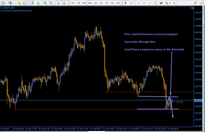Toggle Chart Shift with red arrow
This screenshot has height=132, width=205.
tap(64, 3)
